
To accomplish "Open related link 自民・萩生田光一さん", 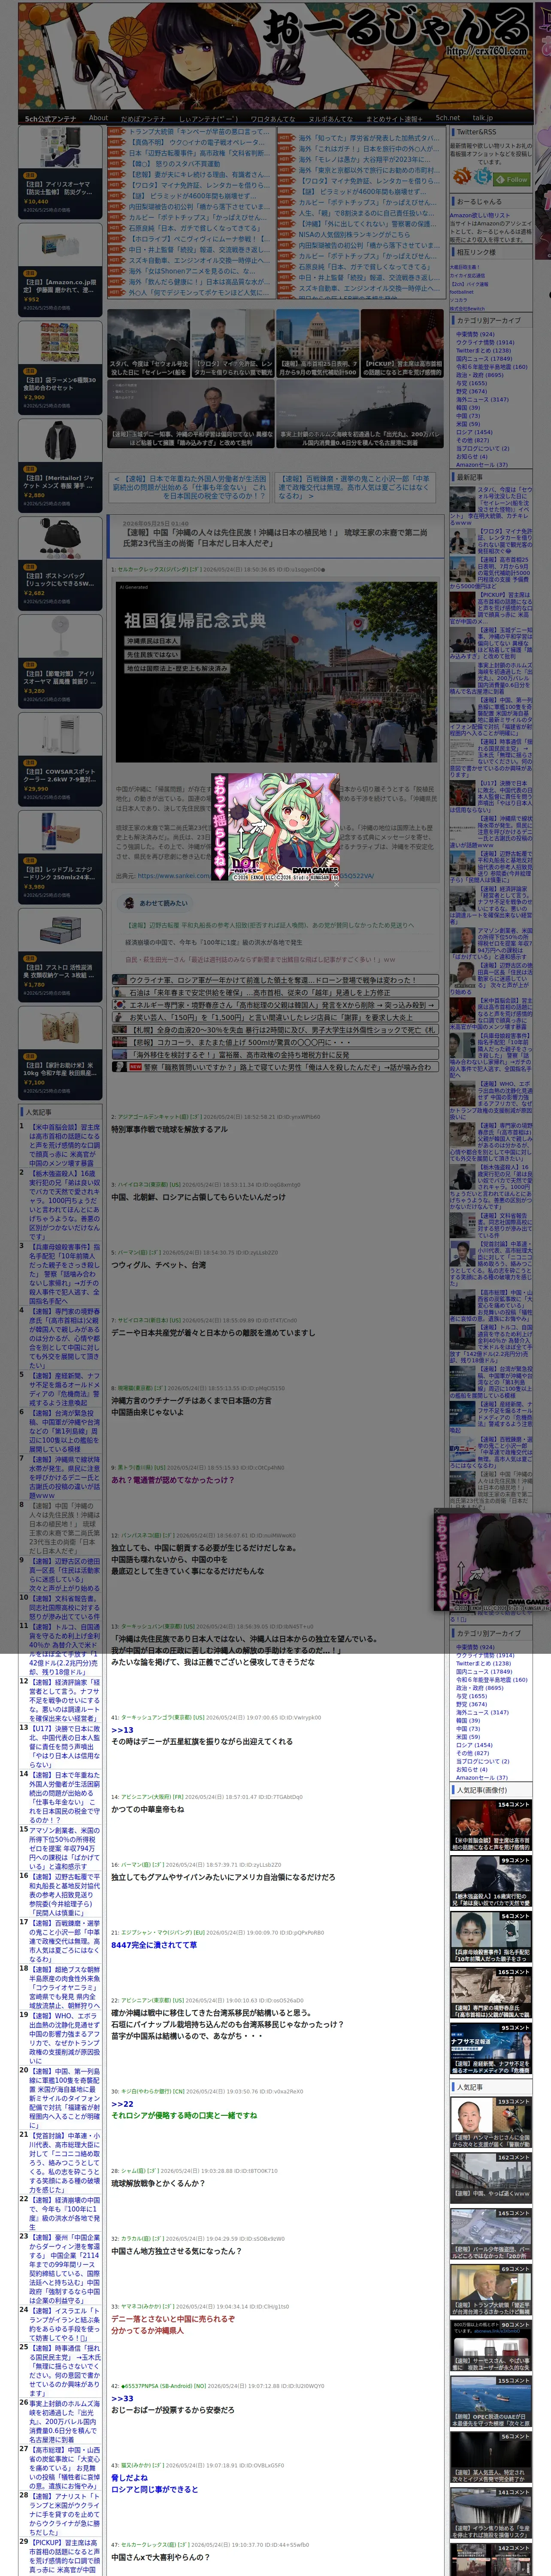I will 260,959.
